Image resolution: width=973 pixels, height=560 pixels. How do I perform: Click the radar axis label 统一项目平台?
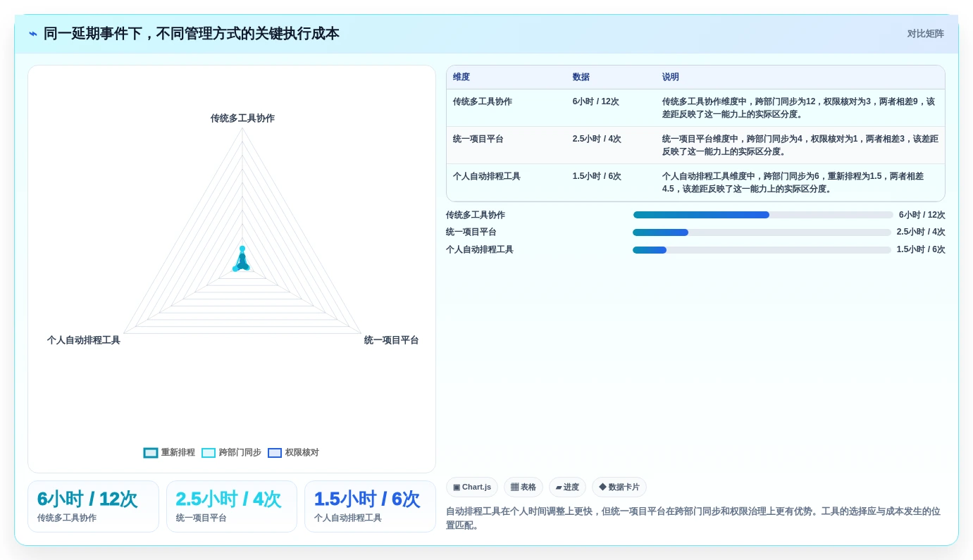coord(392,340)
